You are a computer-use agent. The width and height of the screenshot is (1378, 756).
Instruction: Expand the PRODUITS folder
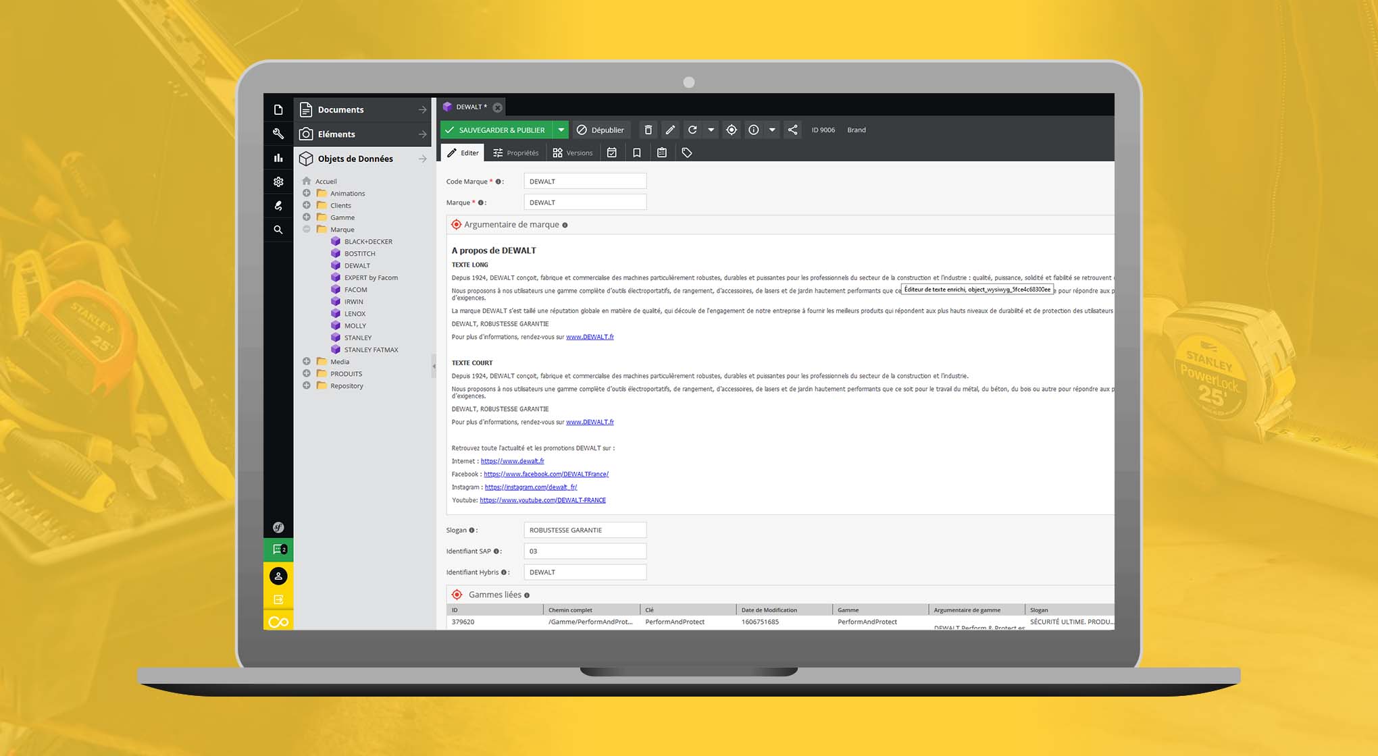click(x=307, y=373)
